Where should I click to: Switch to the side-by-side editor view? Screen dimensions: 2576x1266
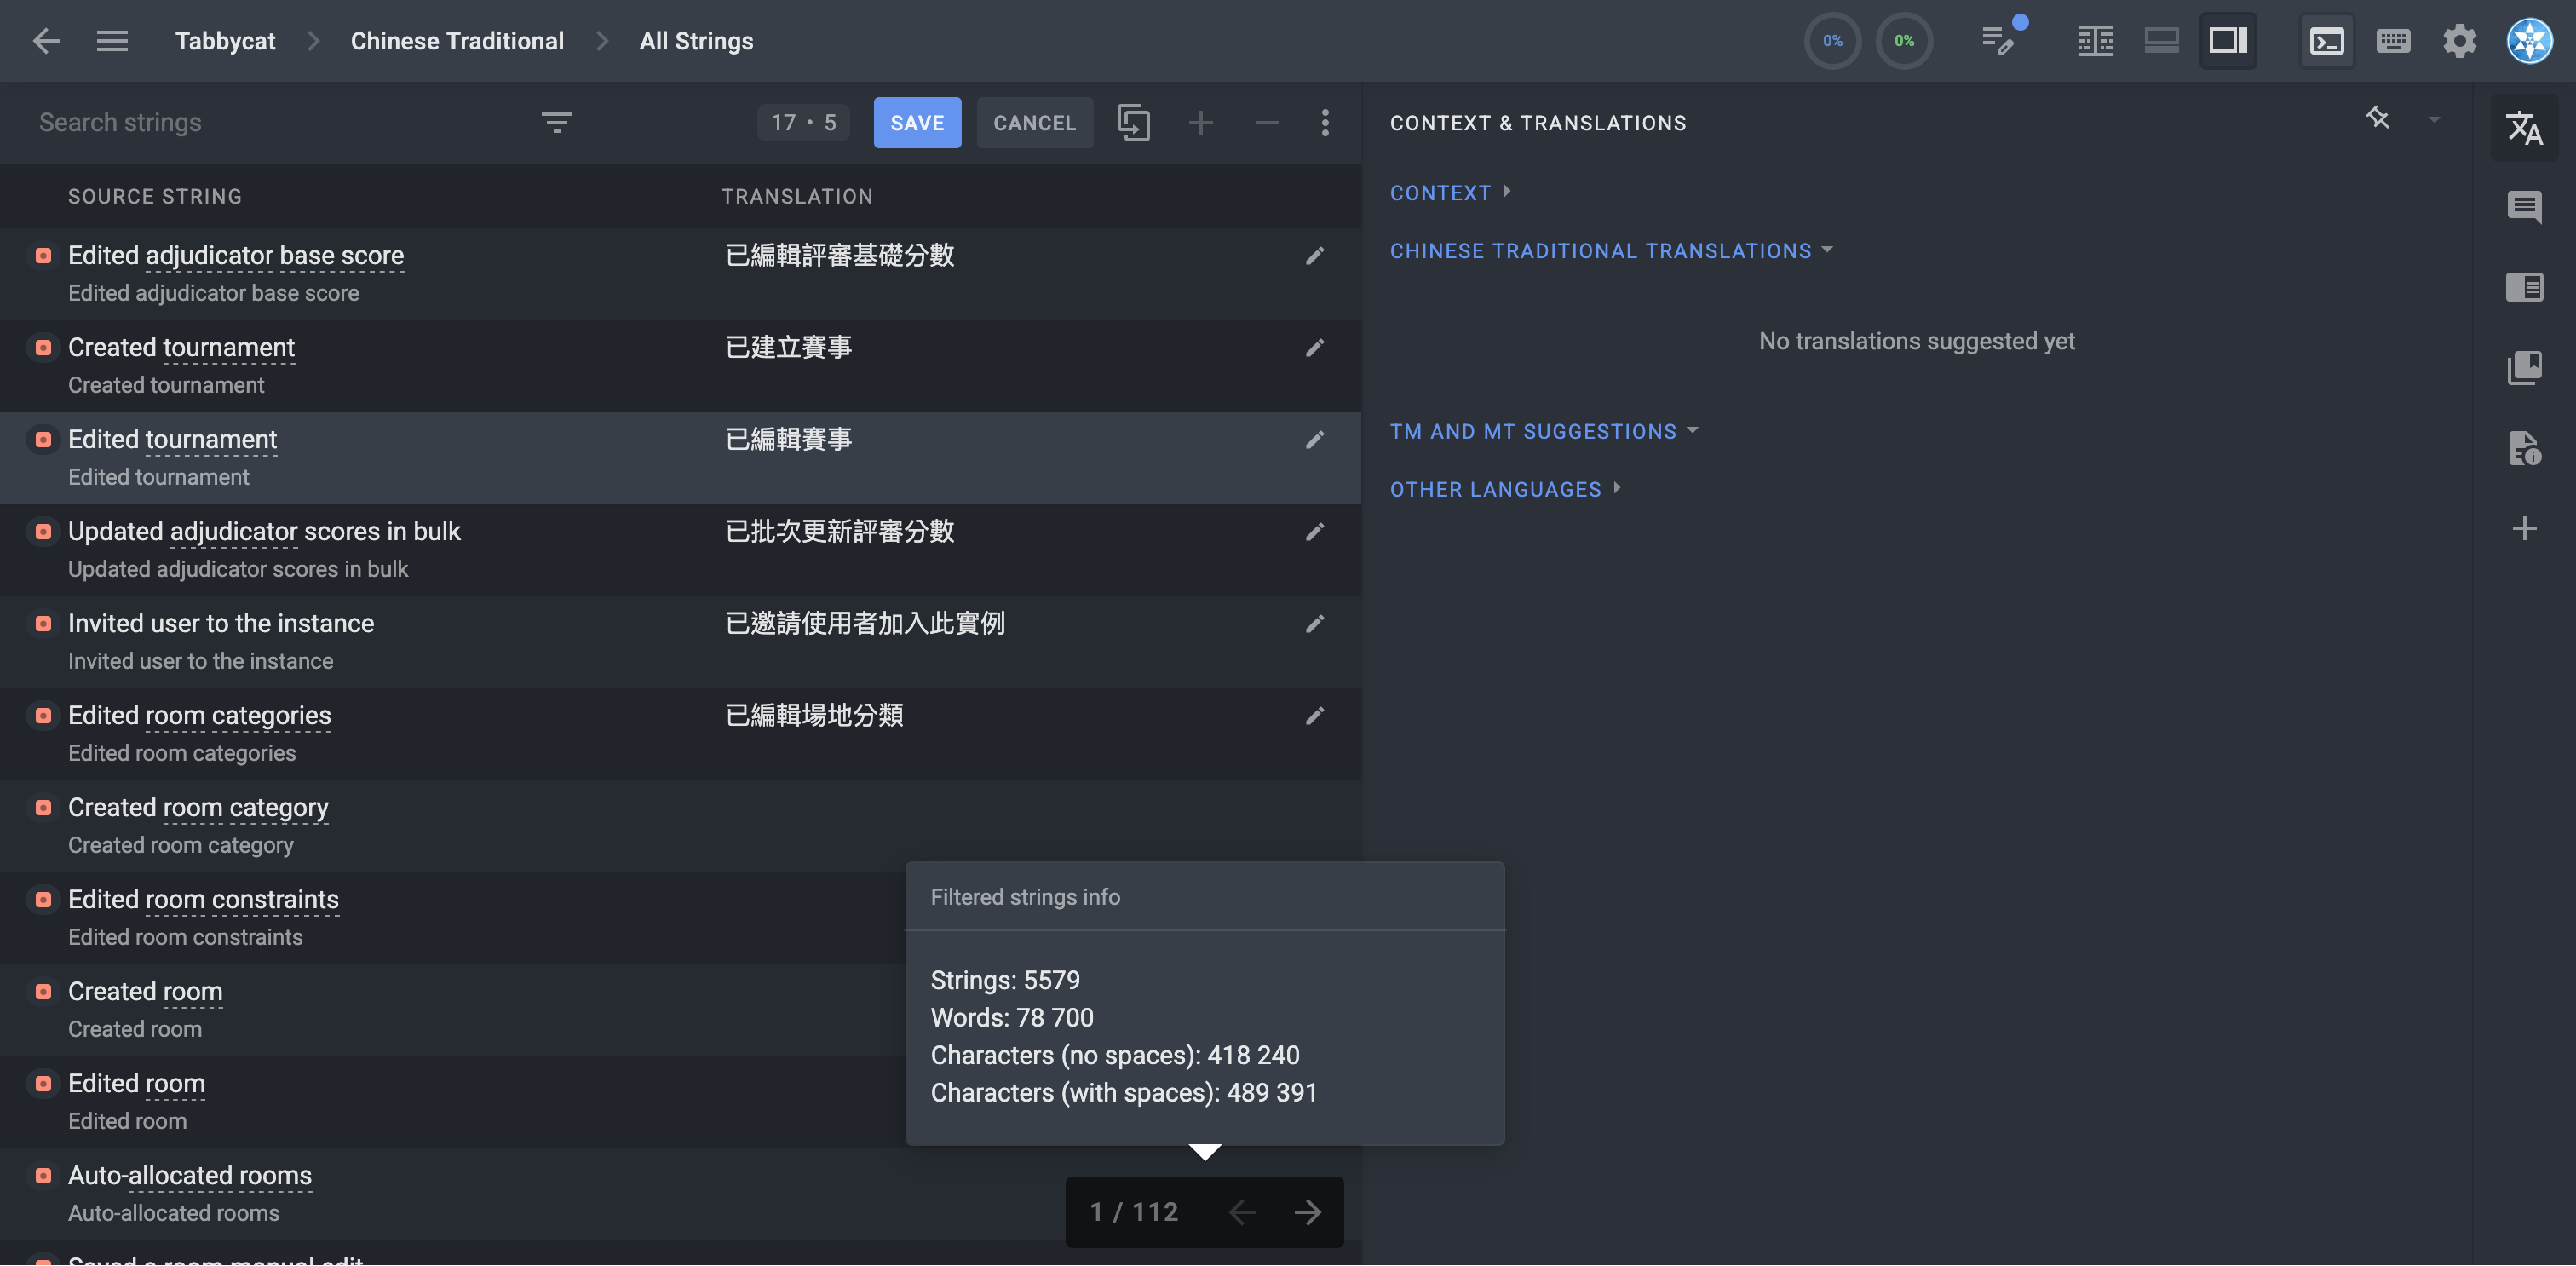(x=2095, y=41)
